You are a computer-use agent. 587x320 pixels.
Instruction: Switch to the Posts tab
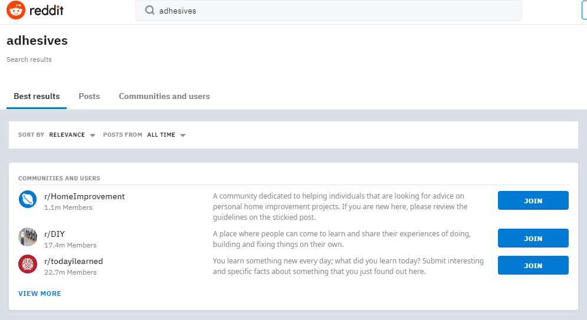89,97
